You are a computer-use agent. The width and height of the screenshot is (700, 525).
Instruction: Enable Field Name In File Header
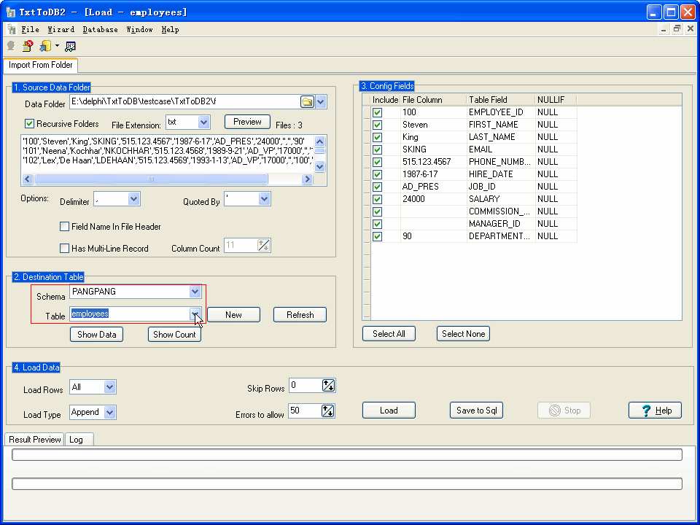point(64,227)
